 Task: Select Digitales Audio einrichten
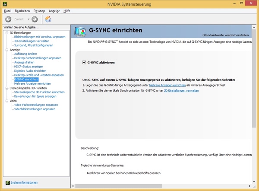click(x=30, y=71)
